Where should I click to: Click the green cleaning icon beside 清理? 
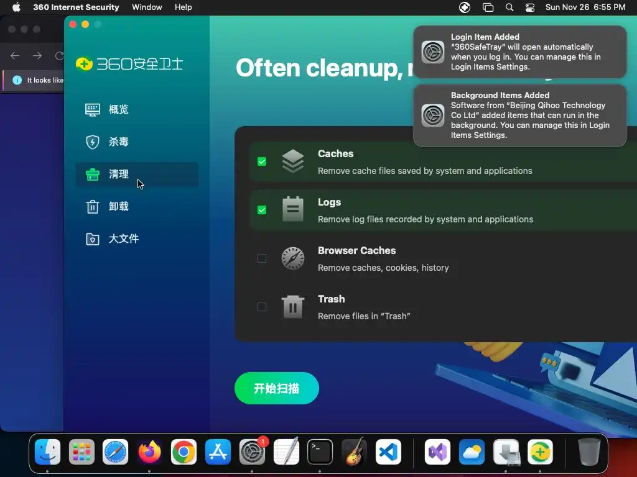(x=93, y=175)
